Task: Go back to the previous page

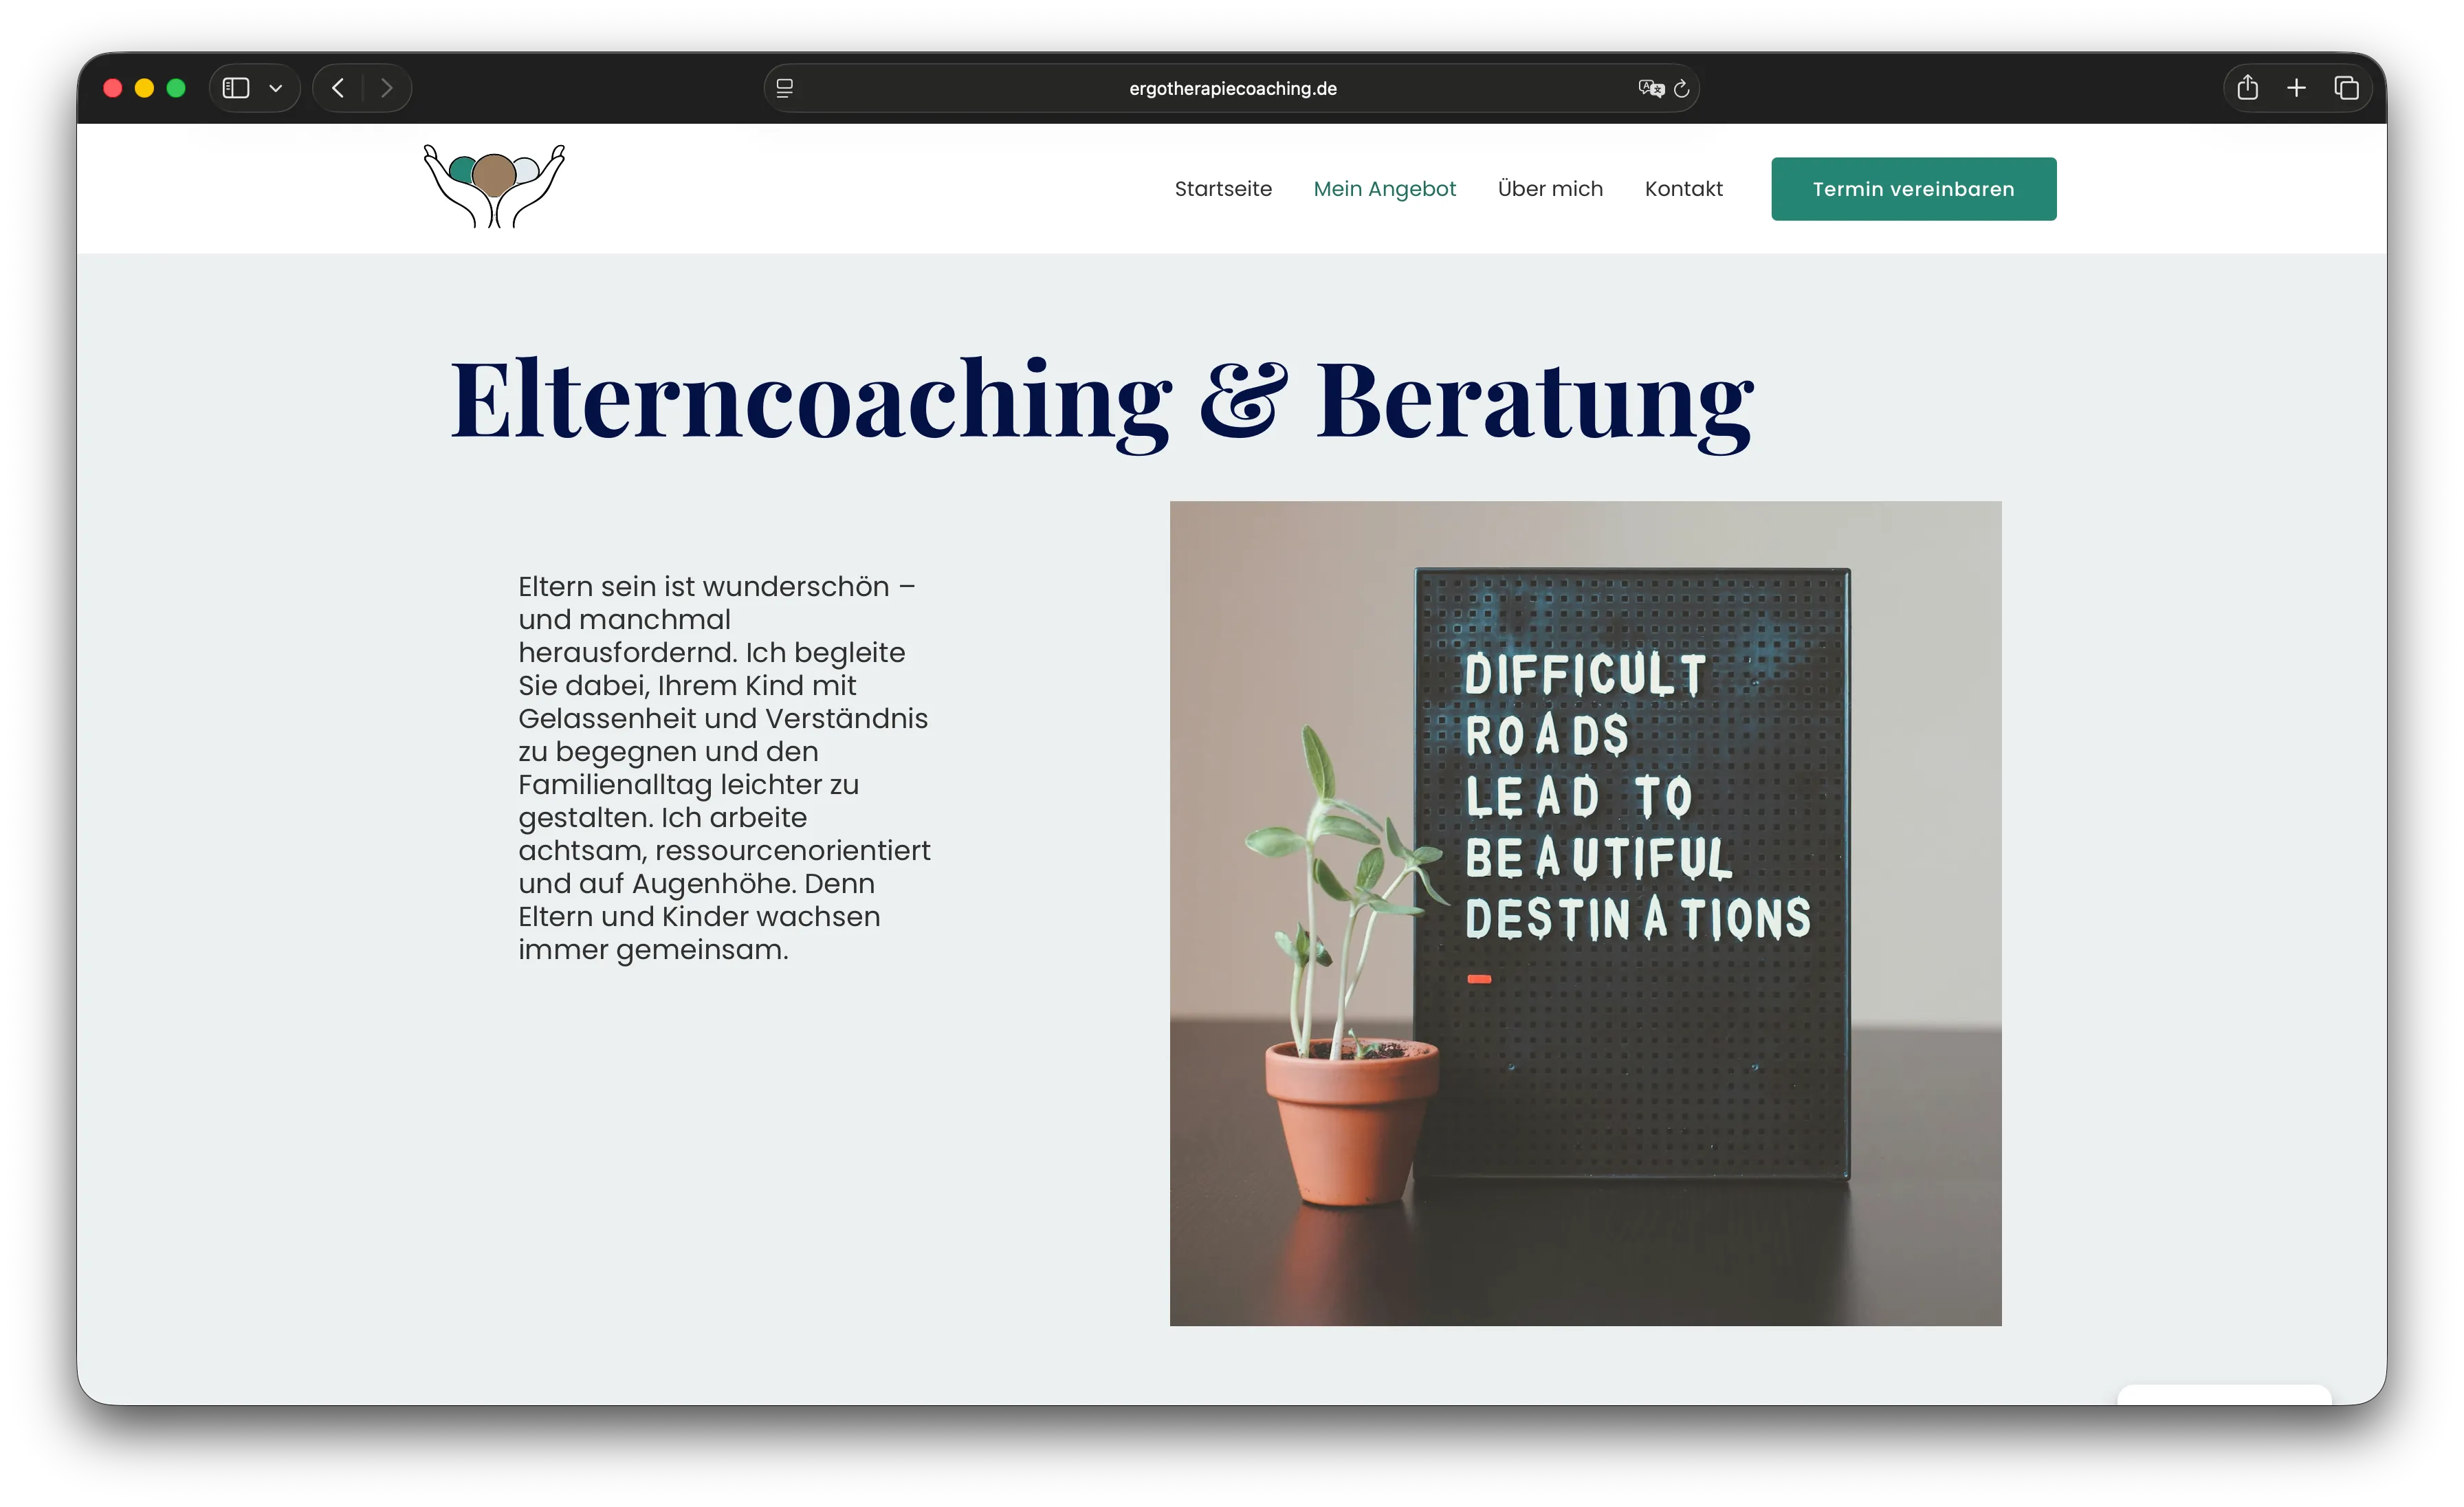Action: [x=338, y=88]
